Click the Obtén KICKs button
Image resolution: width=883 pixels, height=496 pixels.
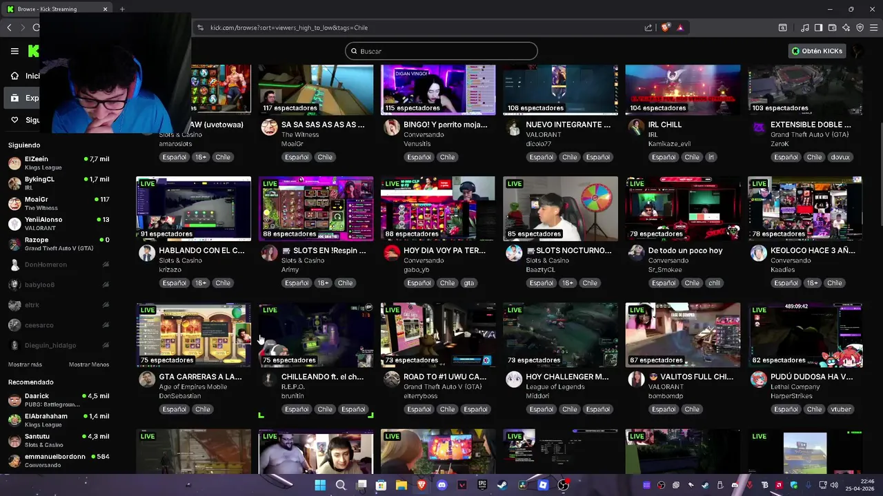point(817,51)
